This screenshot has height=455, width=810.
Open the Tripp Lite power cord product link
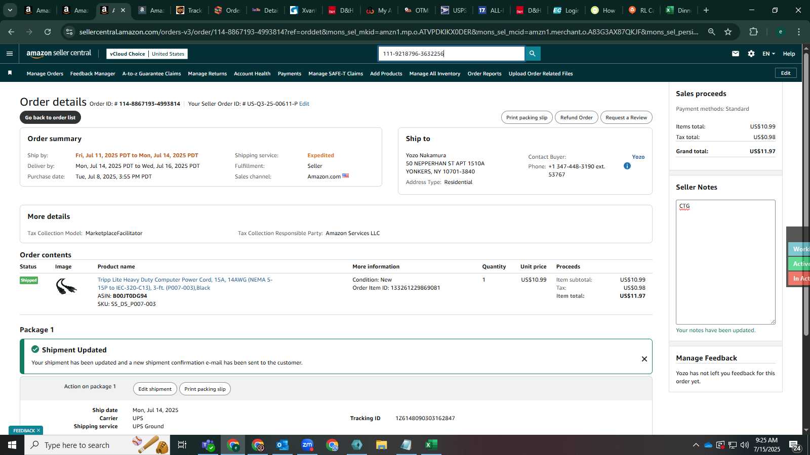point(185,284)
